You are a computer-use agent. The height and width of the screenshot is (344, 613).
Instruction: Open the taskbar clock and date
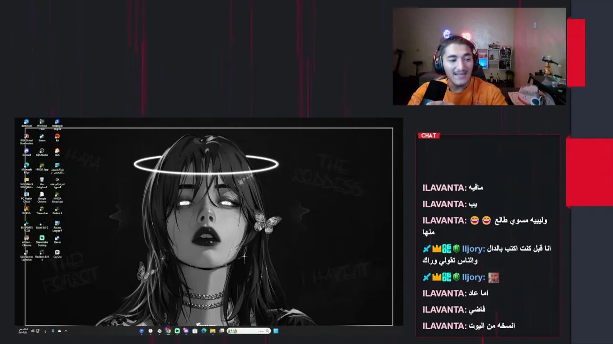point(24,331)
